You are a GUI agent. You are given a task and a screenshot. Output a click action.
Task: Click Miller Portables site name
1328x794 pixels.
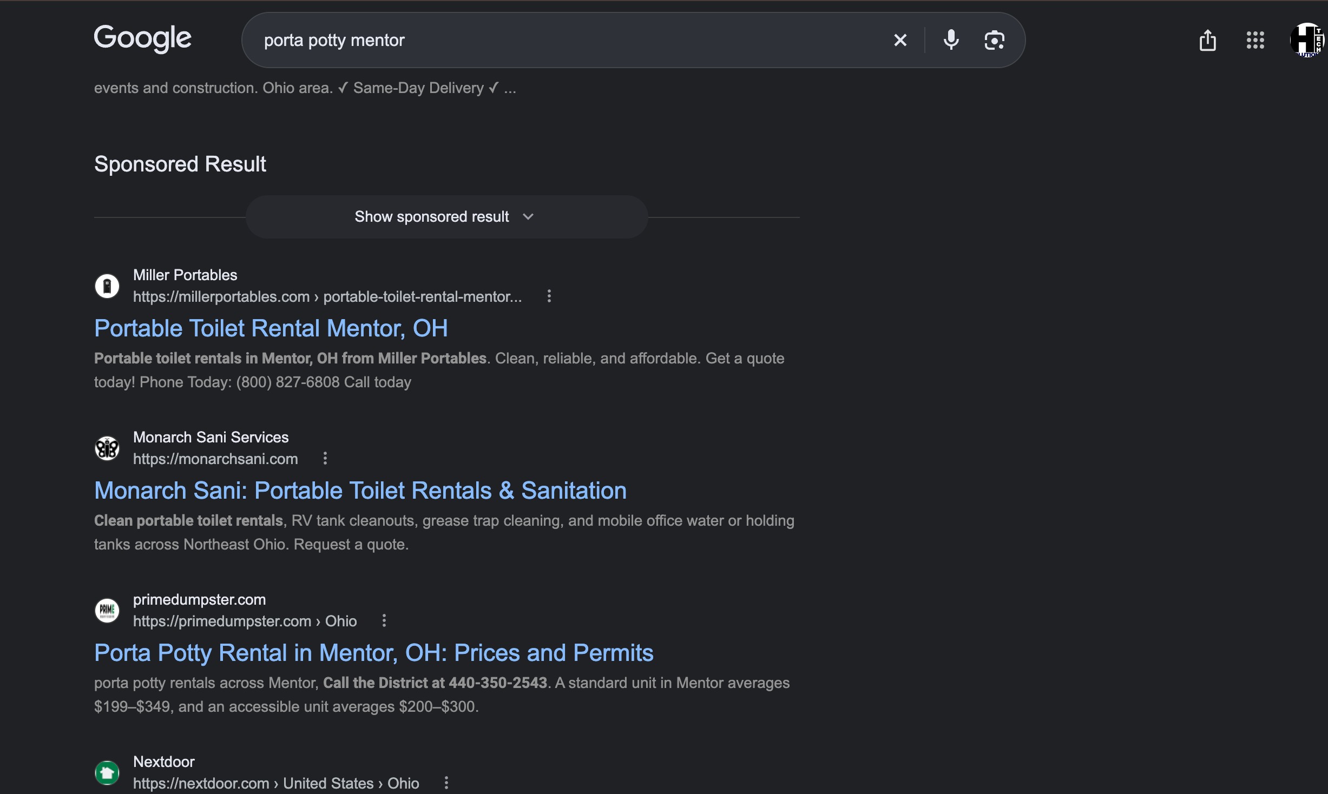185,275
